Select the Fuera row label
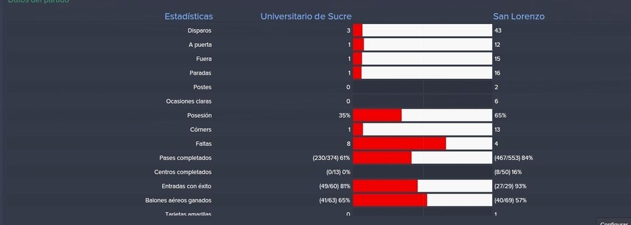 [x=203, y=59]
